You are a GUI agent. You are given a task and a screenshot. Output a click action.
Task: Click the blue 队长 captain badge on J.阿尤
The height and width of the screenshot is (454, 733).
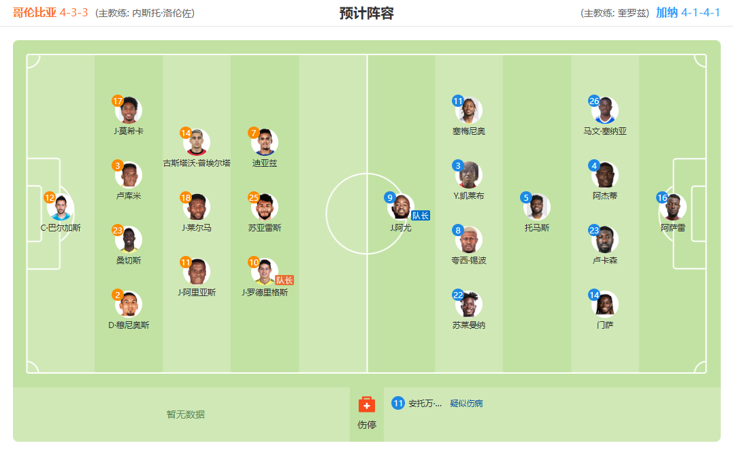(420, 216)
